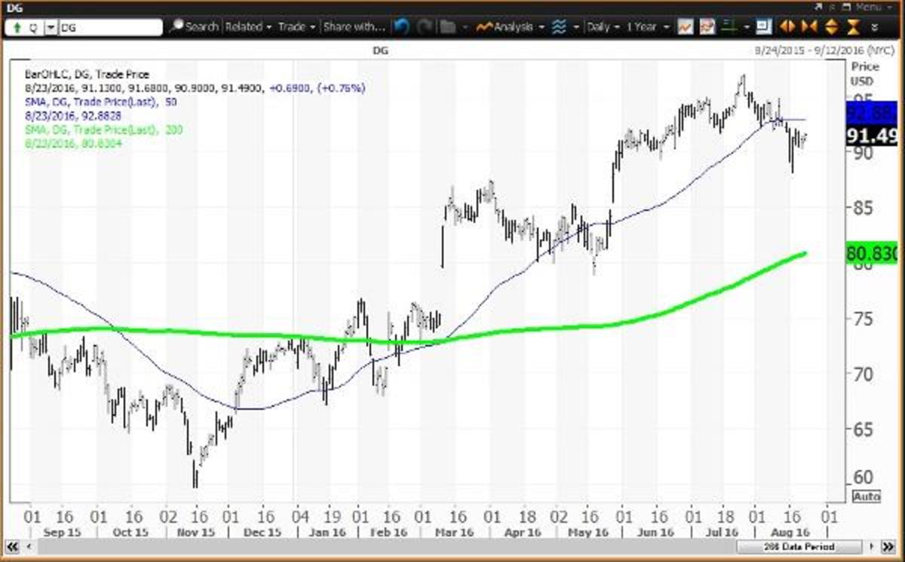905x562 pixels.
Task: Click the line chart thumbnail icon
Action: [686, 26]
